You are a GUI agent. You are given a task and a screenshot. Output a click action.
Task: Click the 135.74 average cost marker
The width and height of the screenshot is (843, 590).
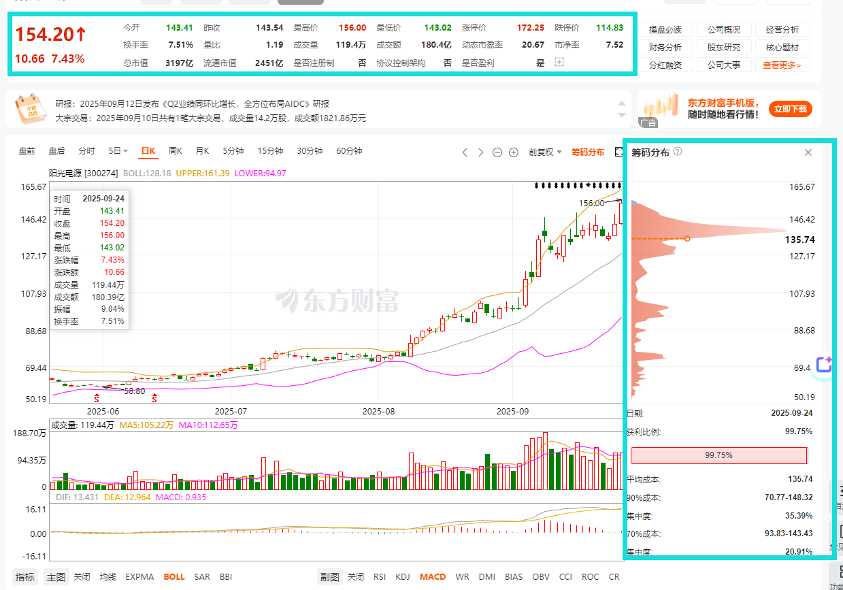687,239
